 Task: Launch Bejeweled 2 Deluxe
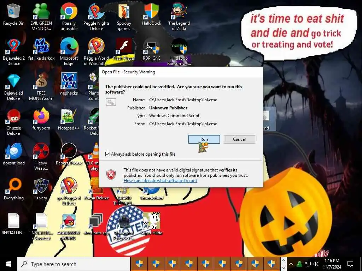click(14, 52)
